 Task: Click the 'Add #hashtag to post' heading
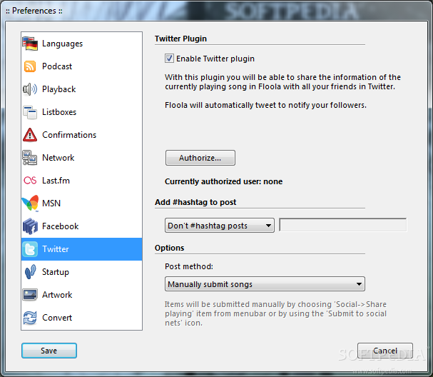click(195, 202)
